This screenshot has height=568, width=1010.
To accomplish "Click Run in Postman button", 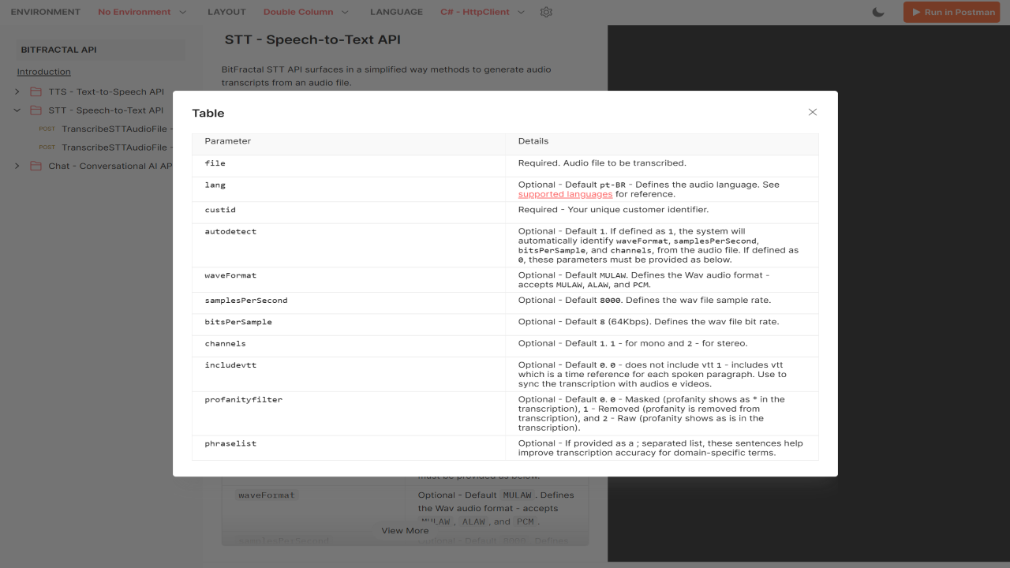I will click(952, 12).
